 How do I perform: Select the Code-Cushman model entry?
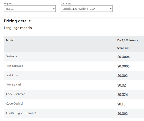[16, 94]
